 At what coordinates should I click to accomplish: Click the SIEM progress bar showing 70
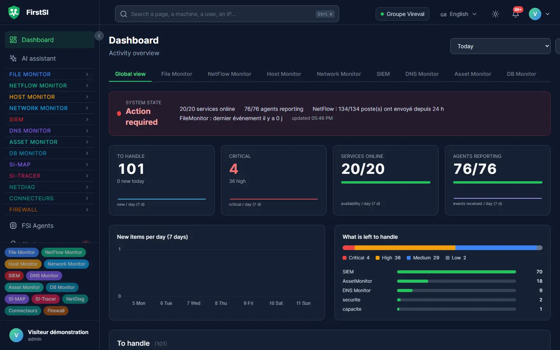tap(457, 272)
